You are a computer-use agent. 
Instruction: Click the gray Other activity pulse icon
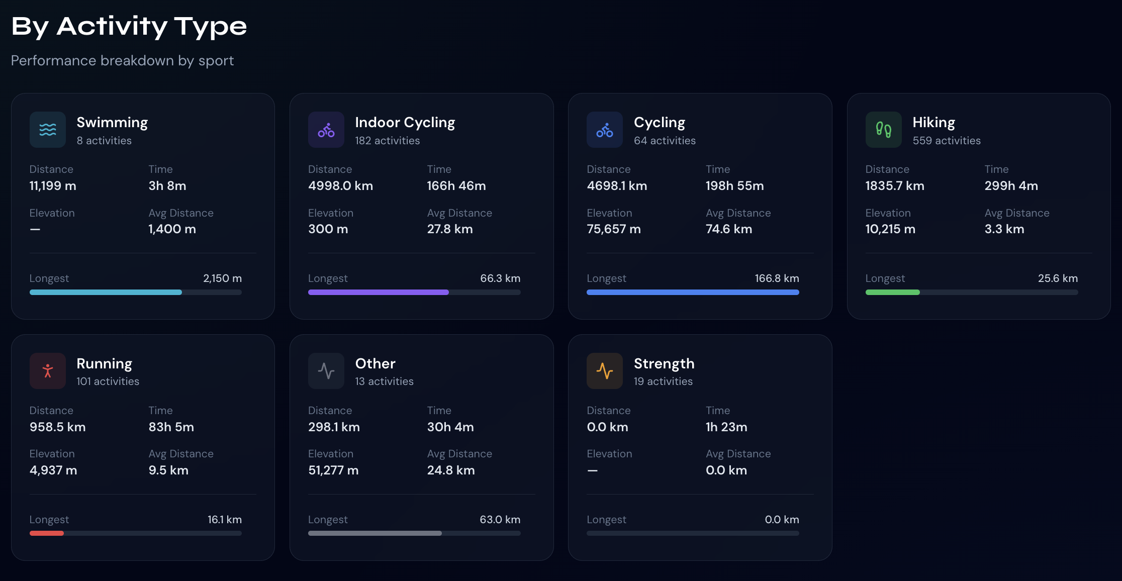click(x=326, y=371)
